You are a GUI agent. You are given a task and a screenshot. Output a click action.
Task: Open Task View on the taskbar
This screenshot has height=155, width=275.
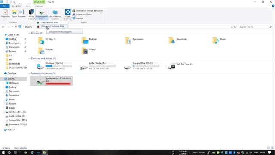pos(15,152)
